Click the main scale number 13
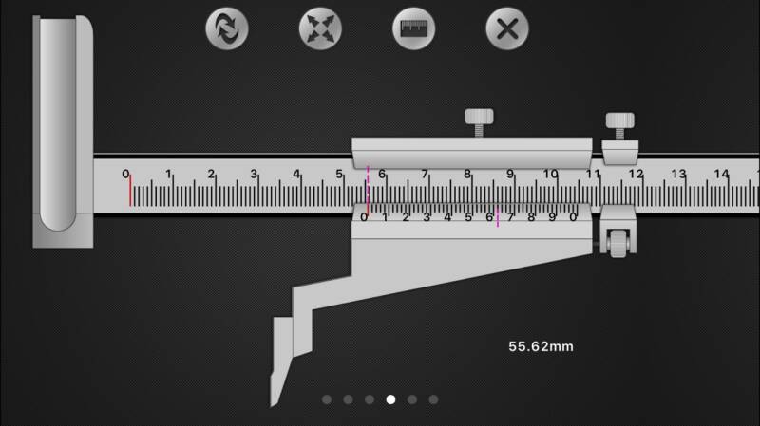 pos(678,174)
